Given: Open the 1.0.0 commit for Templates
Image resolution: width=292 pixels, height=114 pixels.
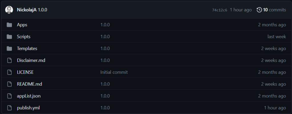Looking at the screenshot, I should pos(105,48).
